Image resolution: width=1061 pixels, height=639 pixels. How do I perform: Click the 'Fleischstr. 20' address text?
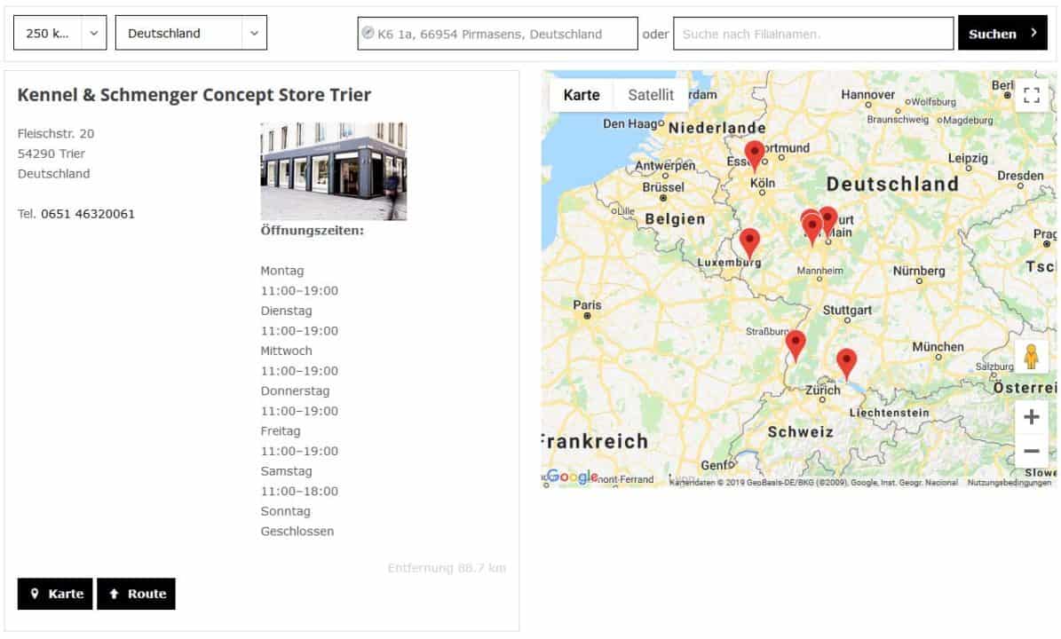pyautogui.click(x=56, y=134)
